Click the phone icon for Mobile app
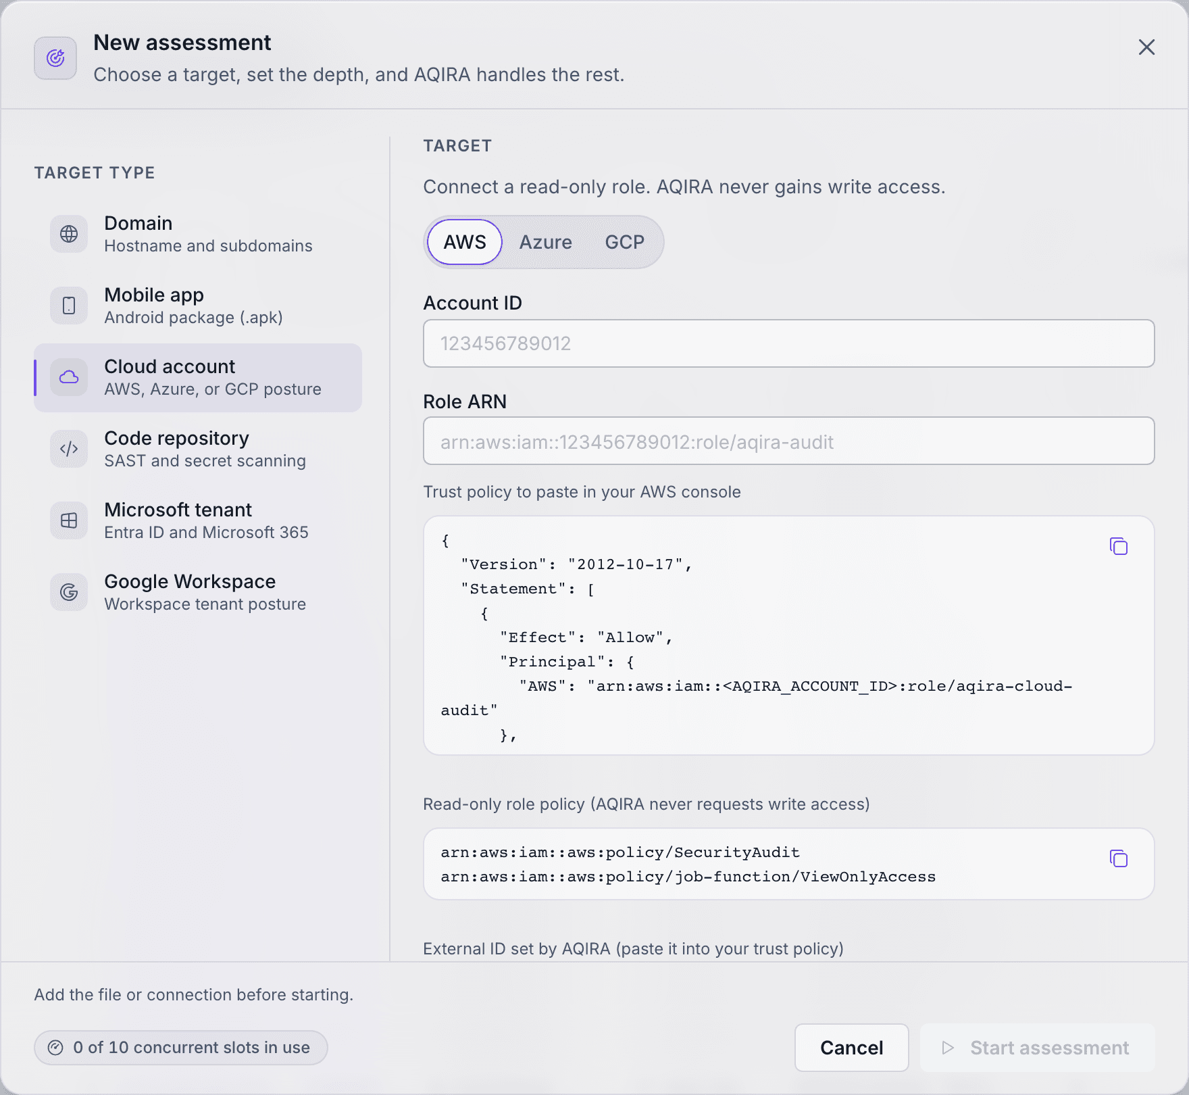The width and height of the screenshot is (1189, 1095). (x=69, y=306)
